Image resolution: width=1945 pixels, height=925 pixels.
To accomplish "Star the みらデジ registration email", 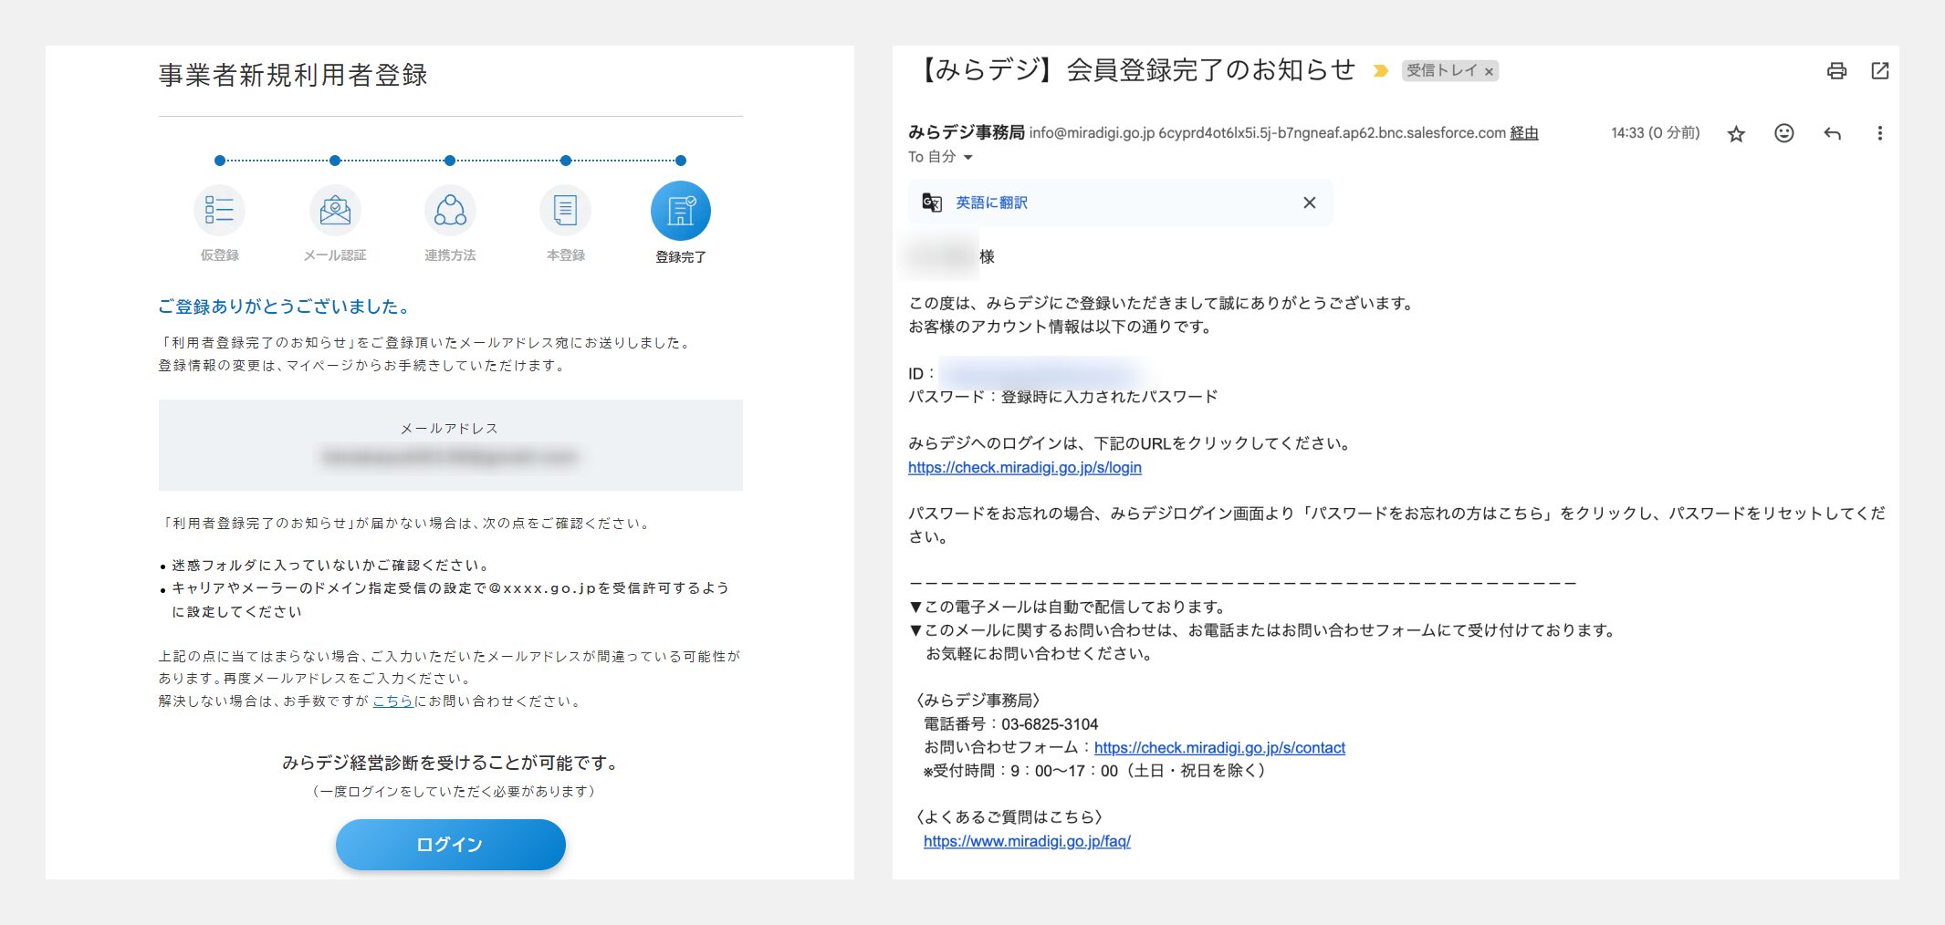I will coord(1736,134).
